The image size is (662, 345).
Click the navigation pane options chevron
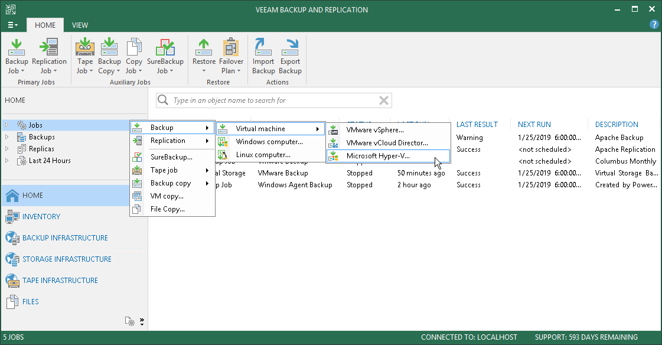(x=142, y=322)
